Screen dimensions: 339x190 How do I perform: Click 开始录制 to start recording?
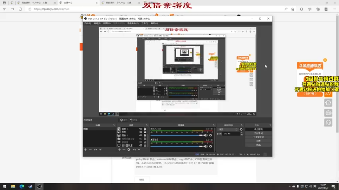[258, 133]
